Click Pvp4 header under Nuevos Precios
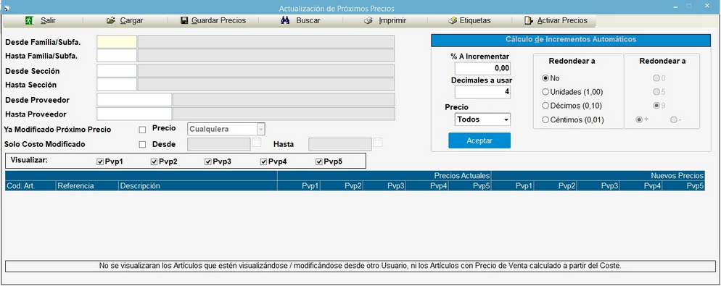721x286 pixels. (640, 185)
